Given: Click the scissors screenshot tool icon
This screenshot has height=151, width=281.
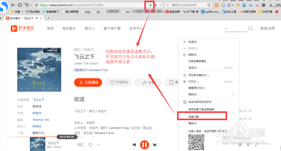Looking at the screenshot, I should [x=229, y=5].
